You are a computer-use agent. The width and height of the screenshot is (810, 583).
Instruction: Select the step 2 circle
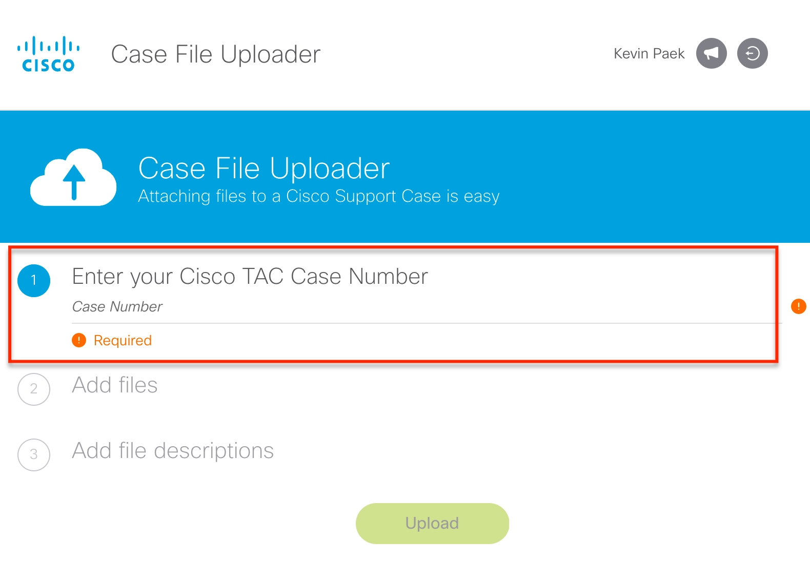[x=34, y=389]
